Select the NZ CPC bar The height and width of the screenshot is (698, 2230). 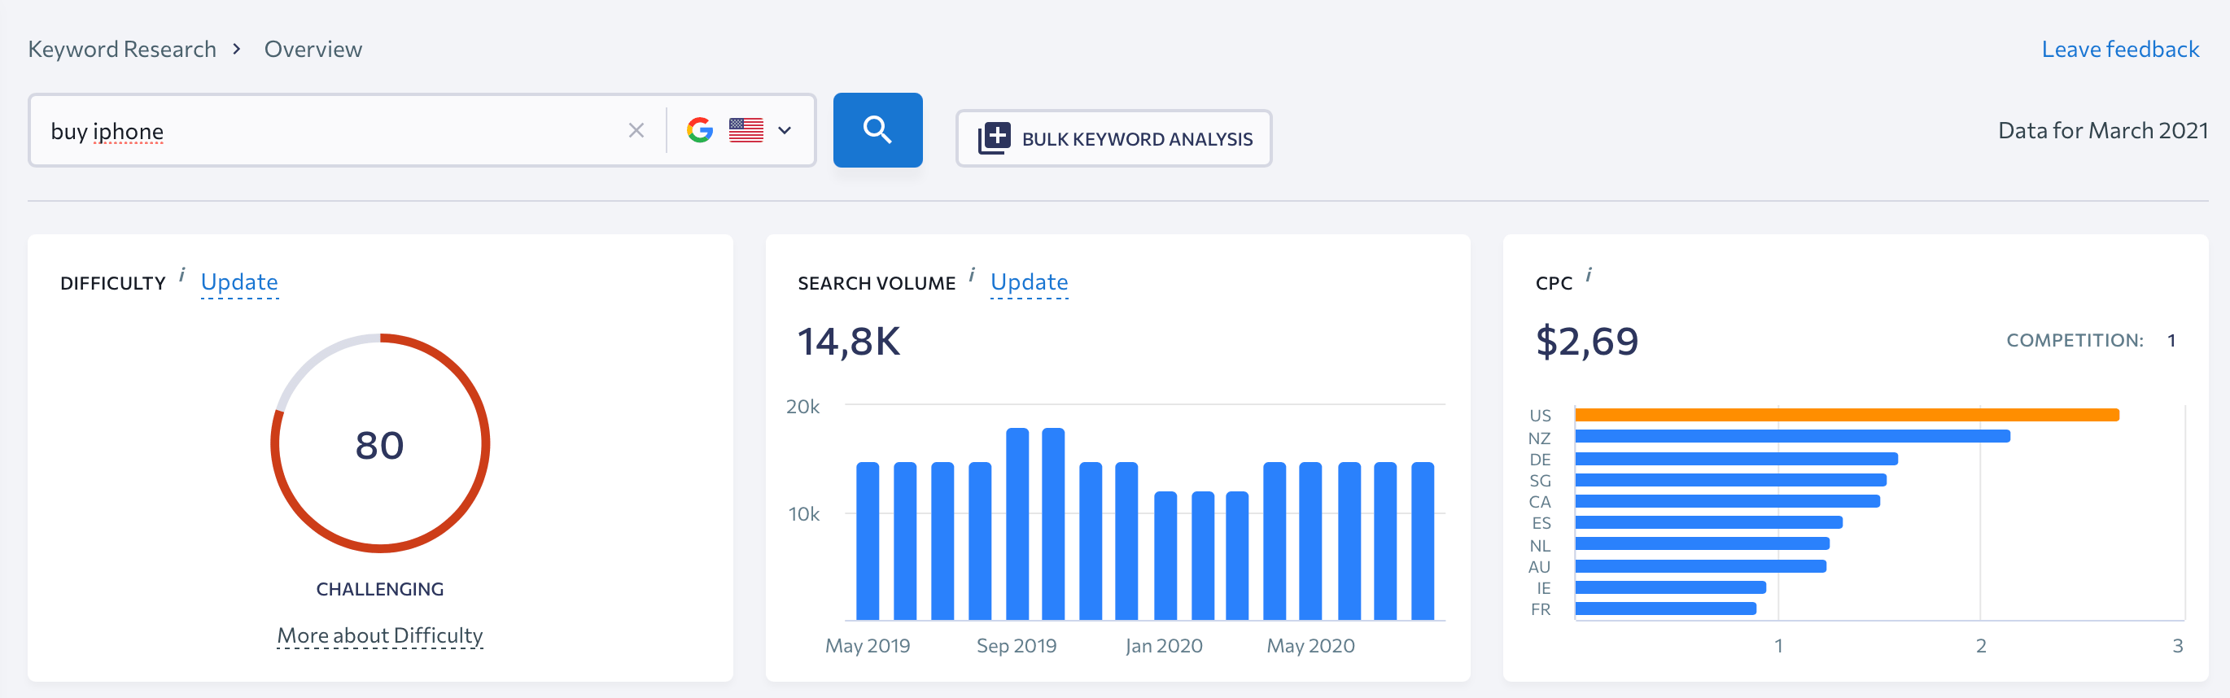1792,436
